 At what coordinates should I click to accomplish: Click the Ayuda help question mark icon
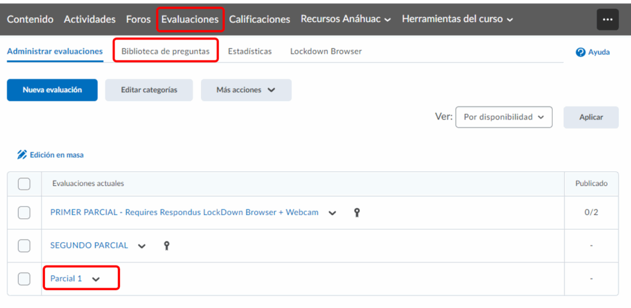pos(580,52)
